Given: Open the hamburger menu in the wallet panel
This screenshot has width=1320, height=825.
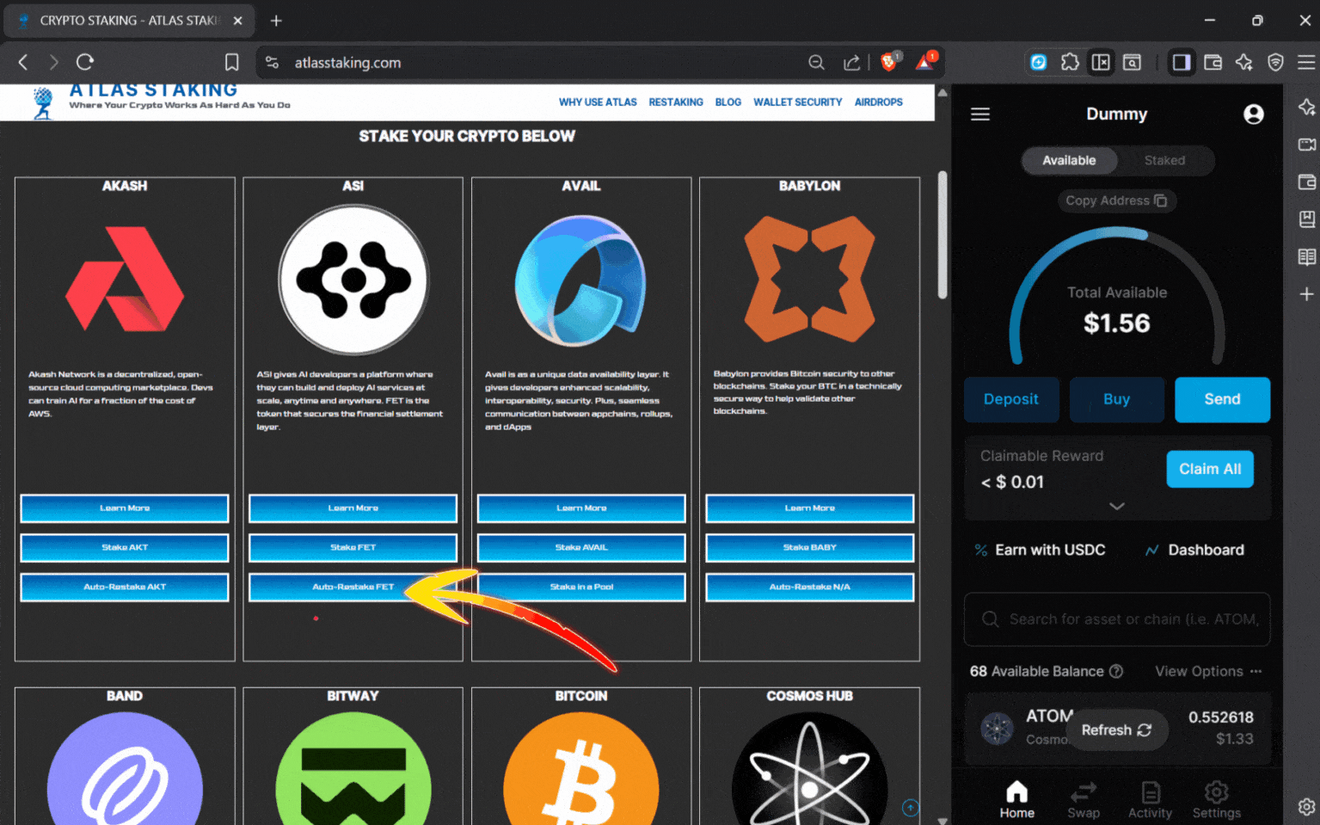Looking at the screenshot, I should pos(979,114).
